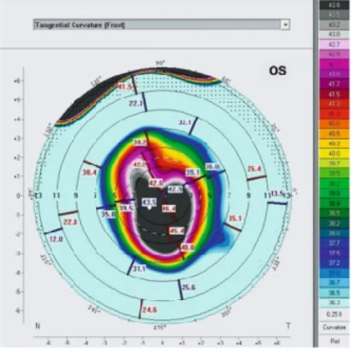Click the 25.6 inferior value
Viewport: 351px width, 355px height.
click(x=189, y=287)
